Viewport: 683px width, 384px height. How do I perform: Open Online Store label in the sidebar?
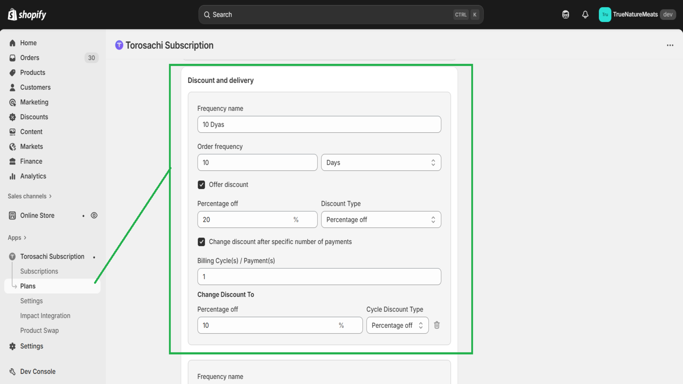click(x=37, y=215)
